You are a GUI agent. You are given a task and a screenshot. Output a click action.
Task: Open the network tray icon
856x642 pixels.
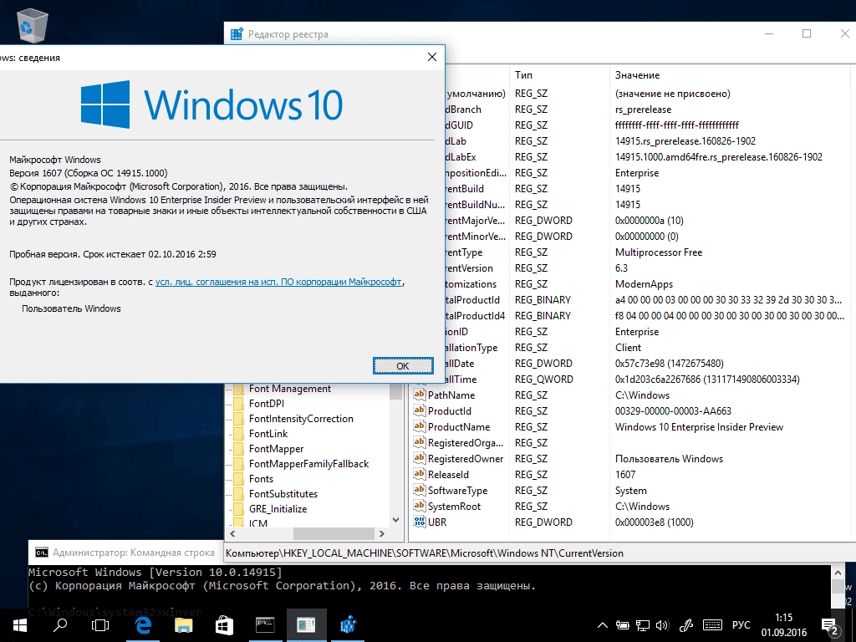(643, 625)
